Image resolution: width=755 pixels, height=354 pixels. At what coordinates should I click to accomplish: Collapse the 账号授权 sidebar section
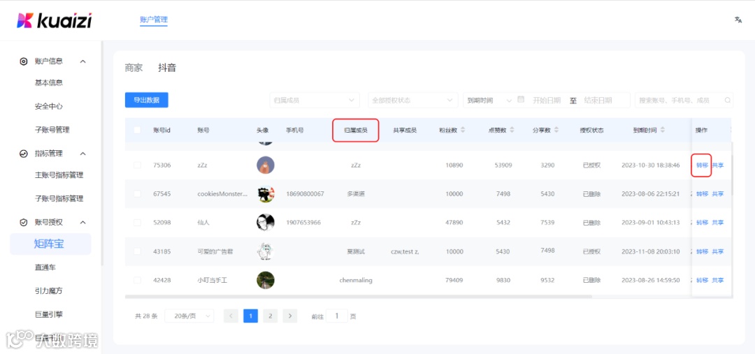tap(82, 223)
